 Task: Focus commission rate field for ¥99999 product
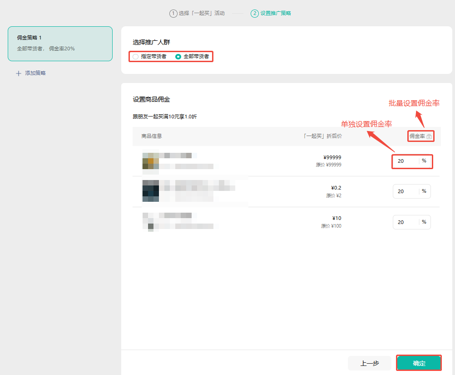click(x=406, y=161)
